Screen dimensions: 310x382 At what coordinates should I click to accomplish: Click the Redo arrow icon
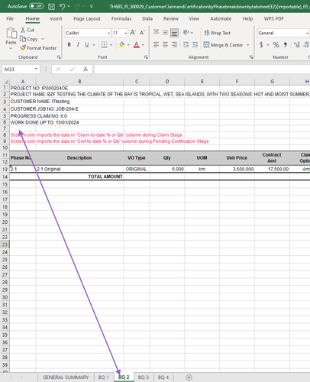coord(78,6)
